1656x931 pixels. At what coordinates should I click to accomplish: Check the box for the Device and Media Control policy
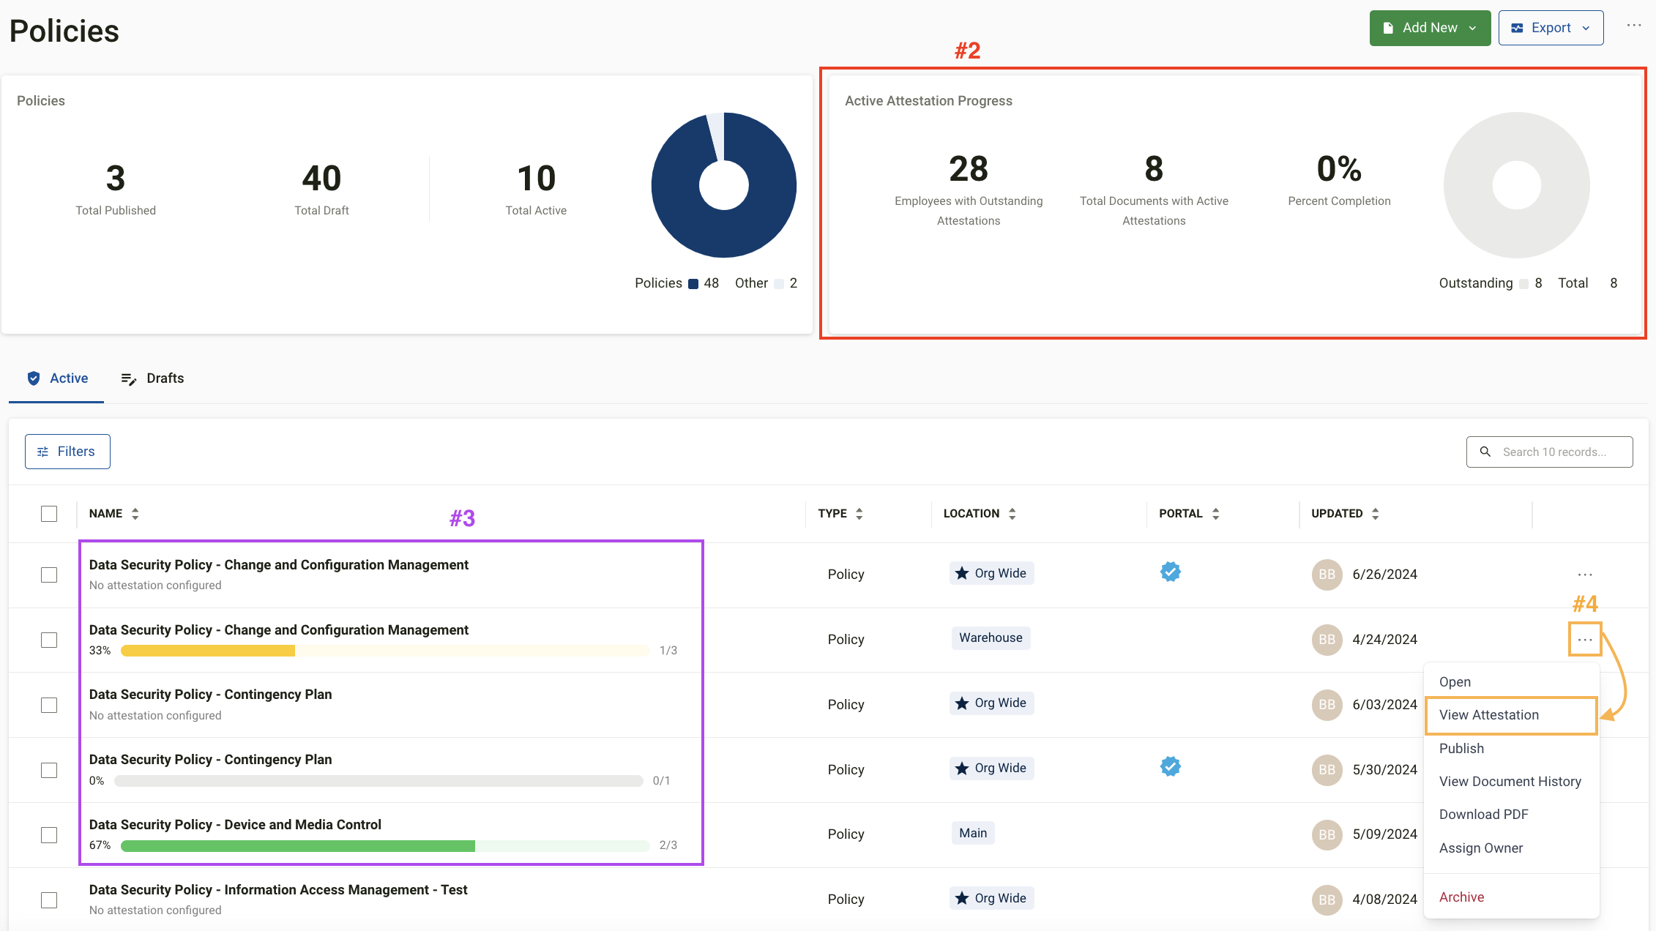coord(49,835)
